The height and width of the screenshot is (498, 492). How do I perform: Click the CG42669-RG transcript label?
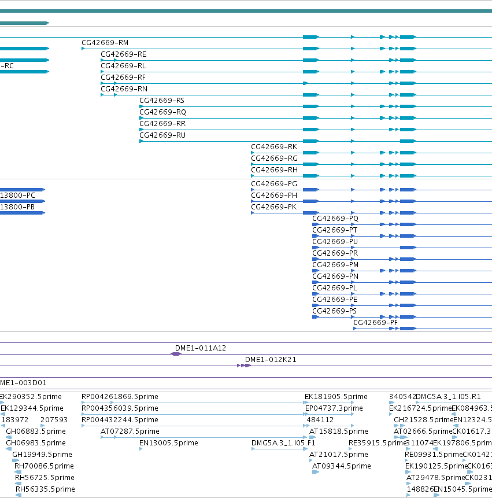(x=274, y=158)
